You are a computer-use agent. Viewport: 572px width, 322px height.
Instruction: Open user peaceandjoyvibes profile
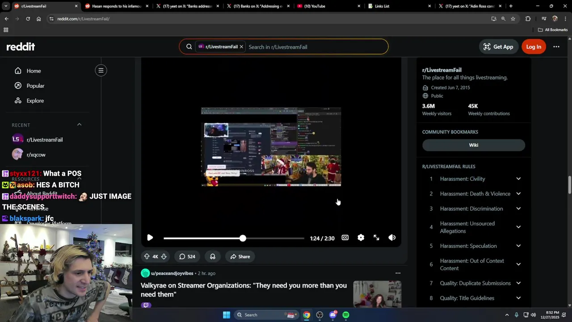click(172, 273)
